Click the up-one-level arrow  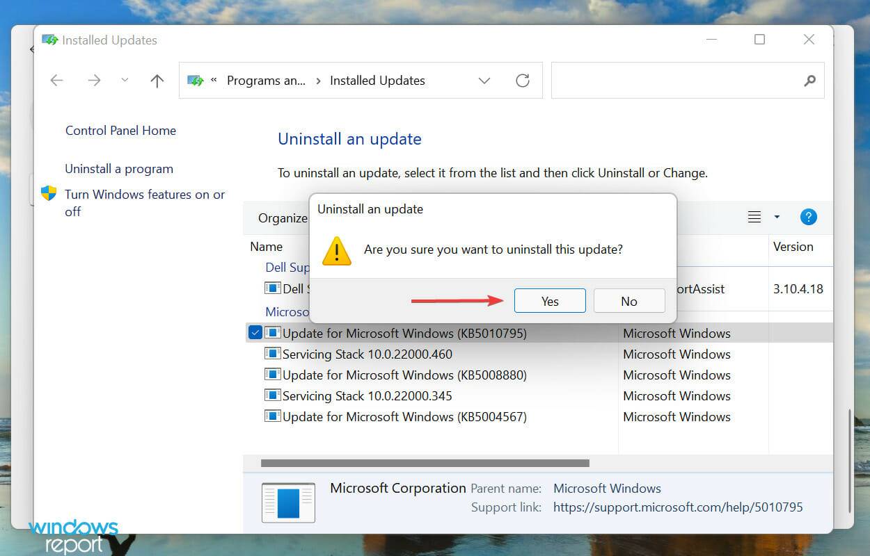157,80
